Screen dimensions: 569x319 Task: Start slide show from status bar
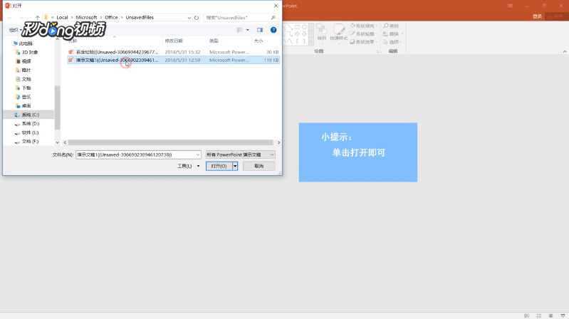click(563, 315)
